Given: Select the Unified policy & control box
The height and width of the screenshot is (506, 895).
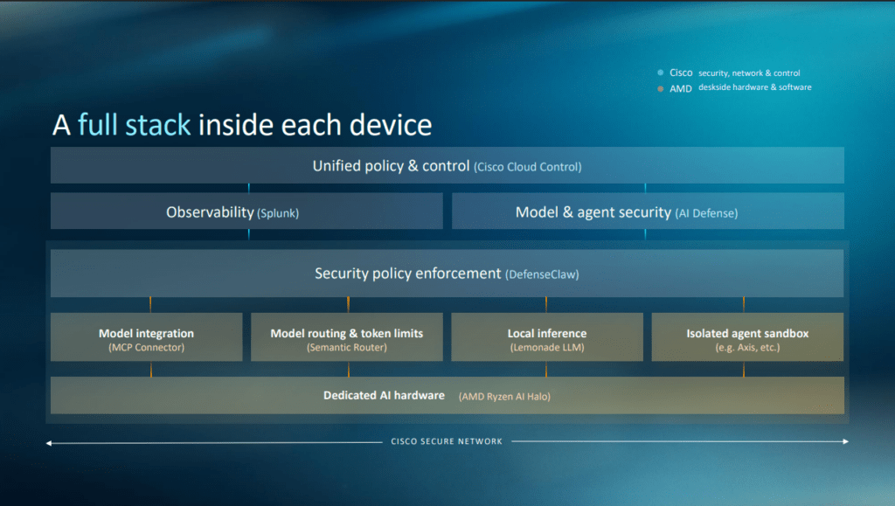Looking at the screenshot, I should (x=447, y=165).
